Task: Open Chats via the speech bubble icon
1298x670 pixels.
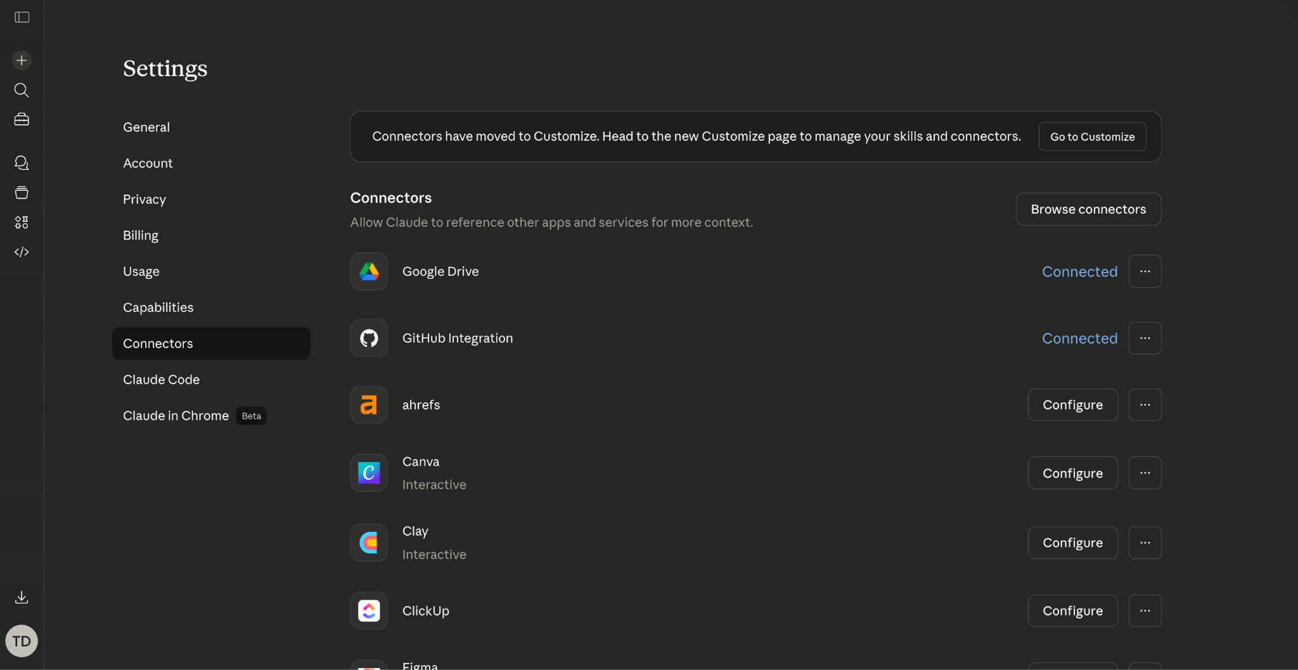Action: click(22, 162)
